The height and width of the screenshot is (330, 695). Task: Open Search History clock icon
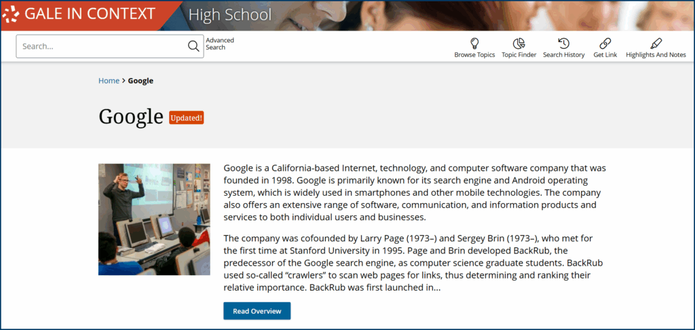point(563,43)
